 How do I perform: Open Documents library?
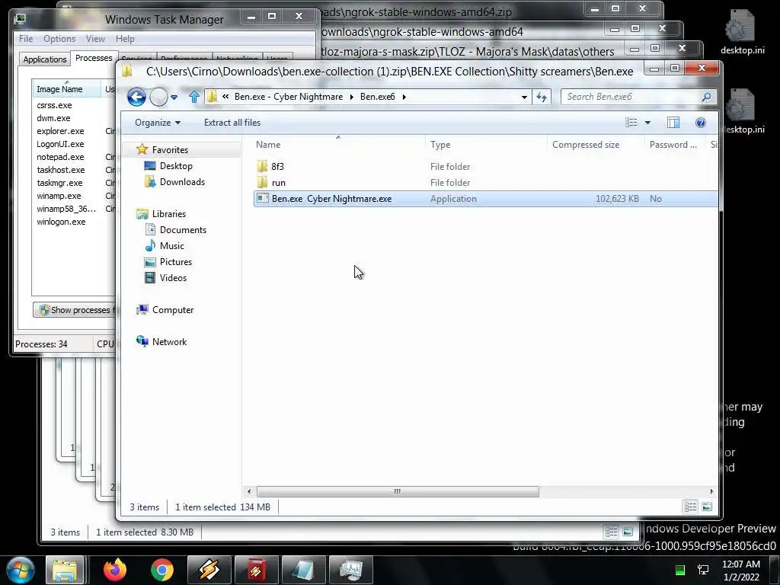point(183,229)
